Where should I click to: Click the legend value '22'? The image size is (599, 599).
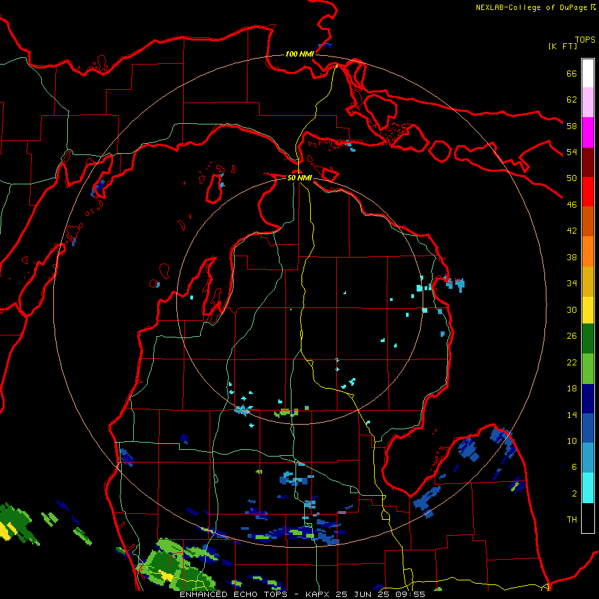(x=572, y=362)
